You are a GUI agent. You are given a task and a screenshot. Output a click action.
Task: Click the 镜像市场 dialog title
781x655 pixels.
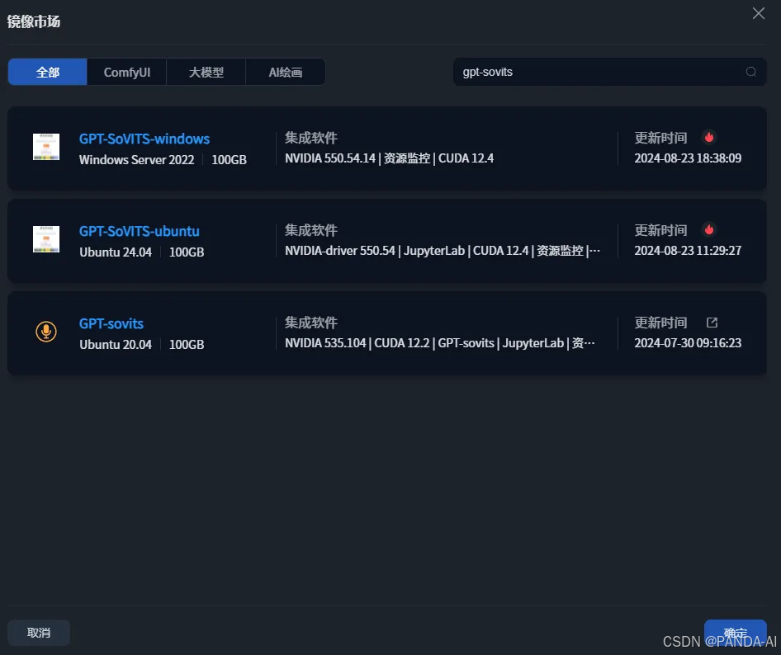pos(33,21)
